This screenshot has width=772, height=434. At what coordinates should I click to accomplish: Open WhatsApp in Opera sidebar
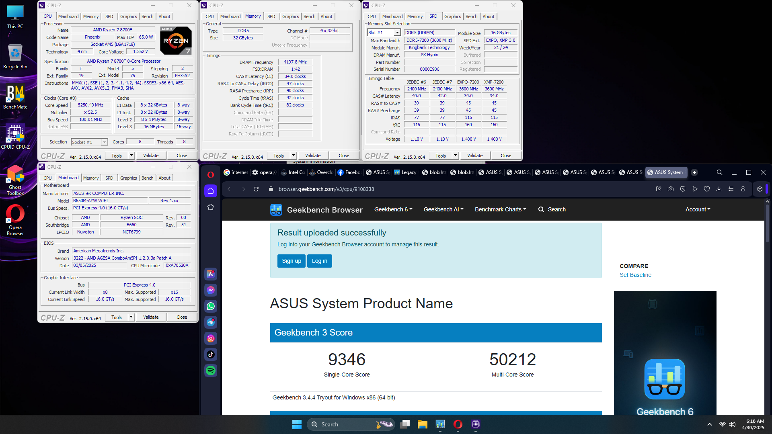[210, 306]
